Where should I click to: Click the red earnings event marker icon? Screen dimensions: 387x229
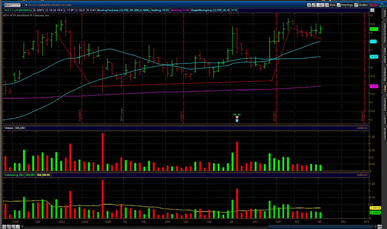click(237, 118)
